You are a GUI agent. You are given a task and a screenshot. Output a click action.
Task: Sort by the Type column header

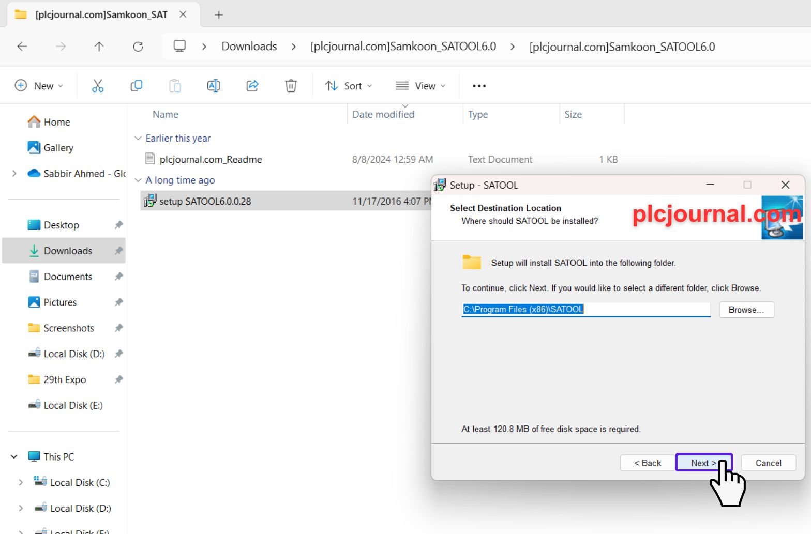(x=478, y=114)
